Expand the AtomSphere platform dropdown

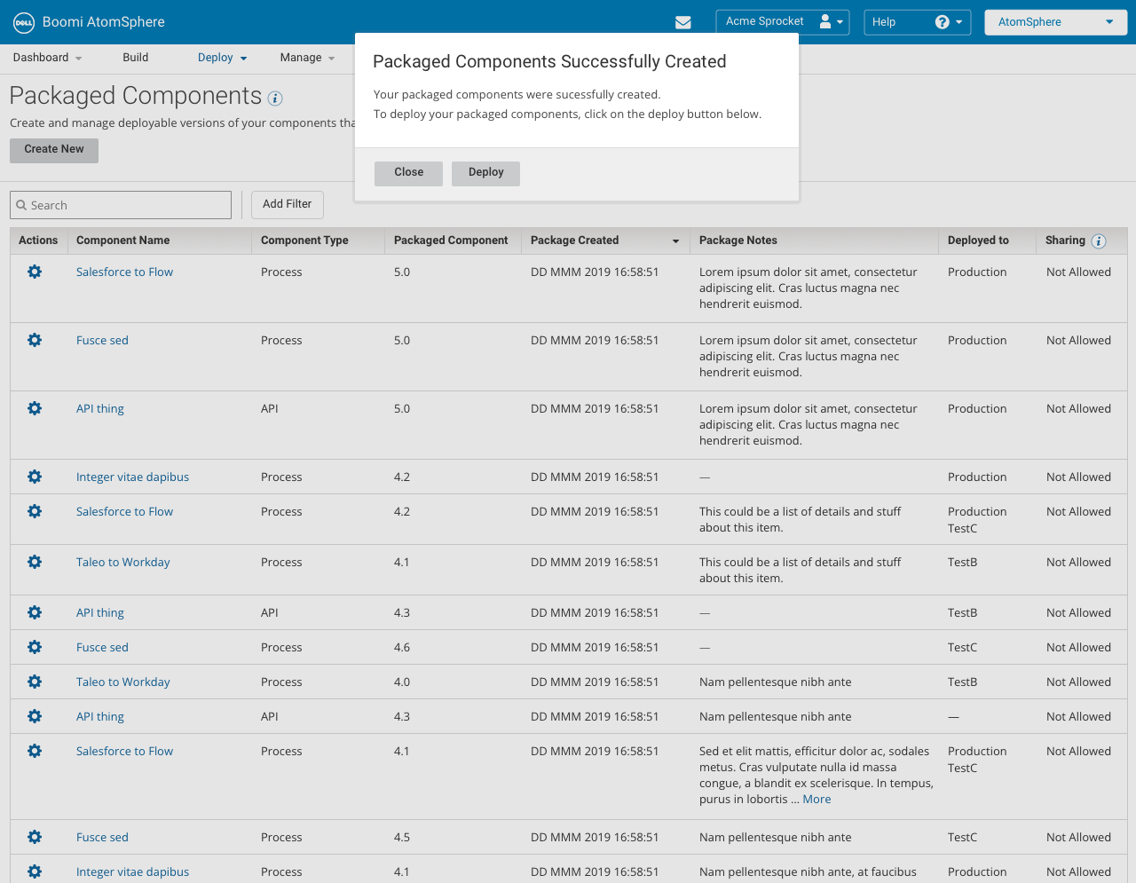coord(1056,22)
